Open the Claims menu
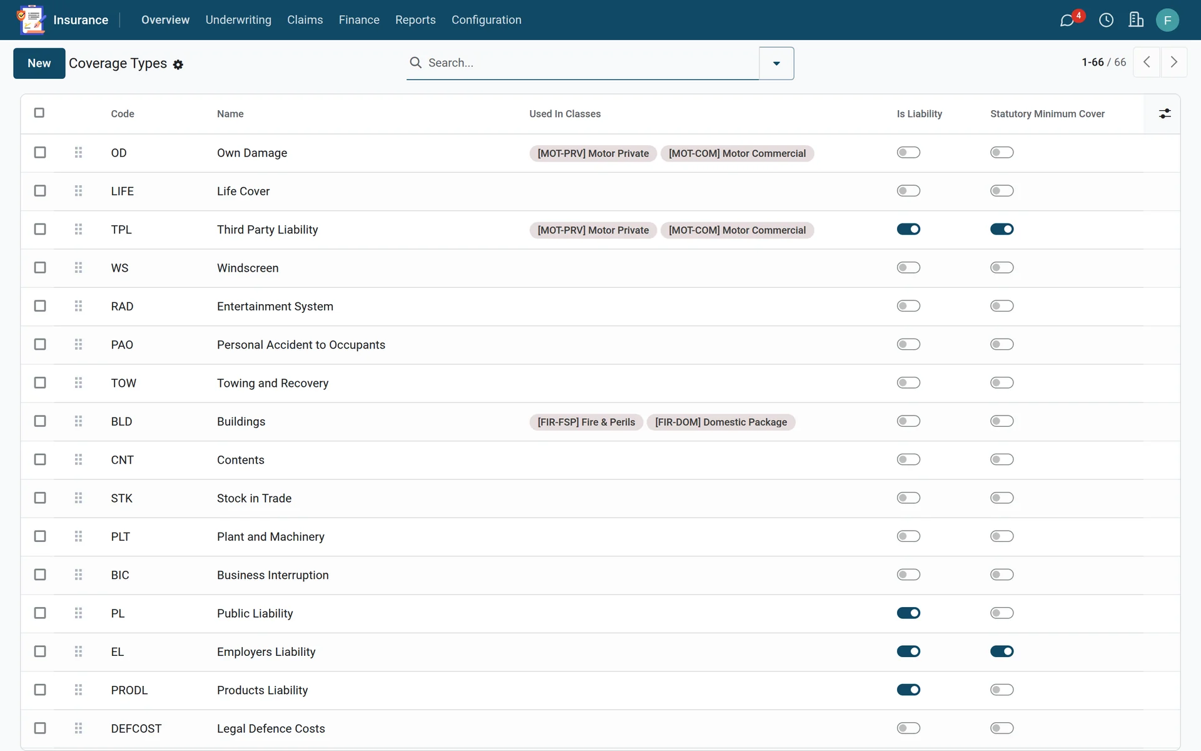 [x=305, y=20]
